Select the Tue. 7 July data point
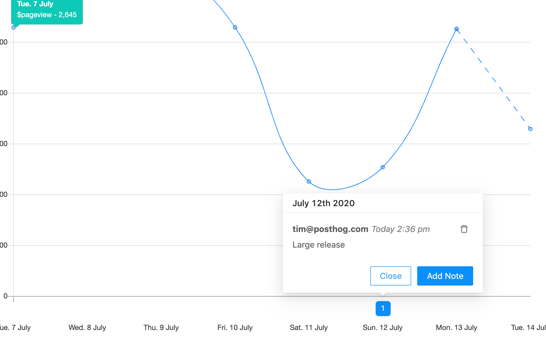Image resolution: width=546 pixels, height=345 pixels. tap(14, 28)
